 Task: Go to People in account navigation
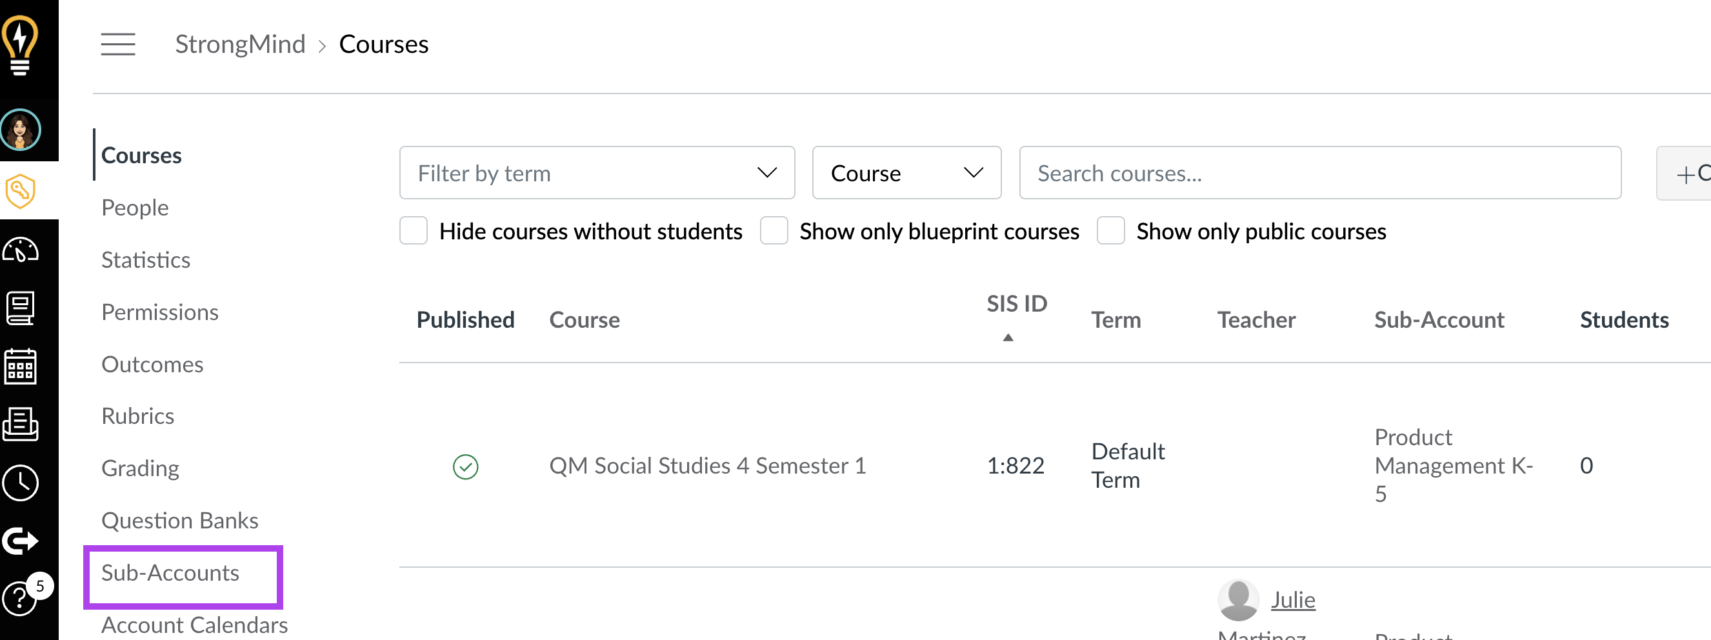coord(135,208)
